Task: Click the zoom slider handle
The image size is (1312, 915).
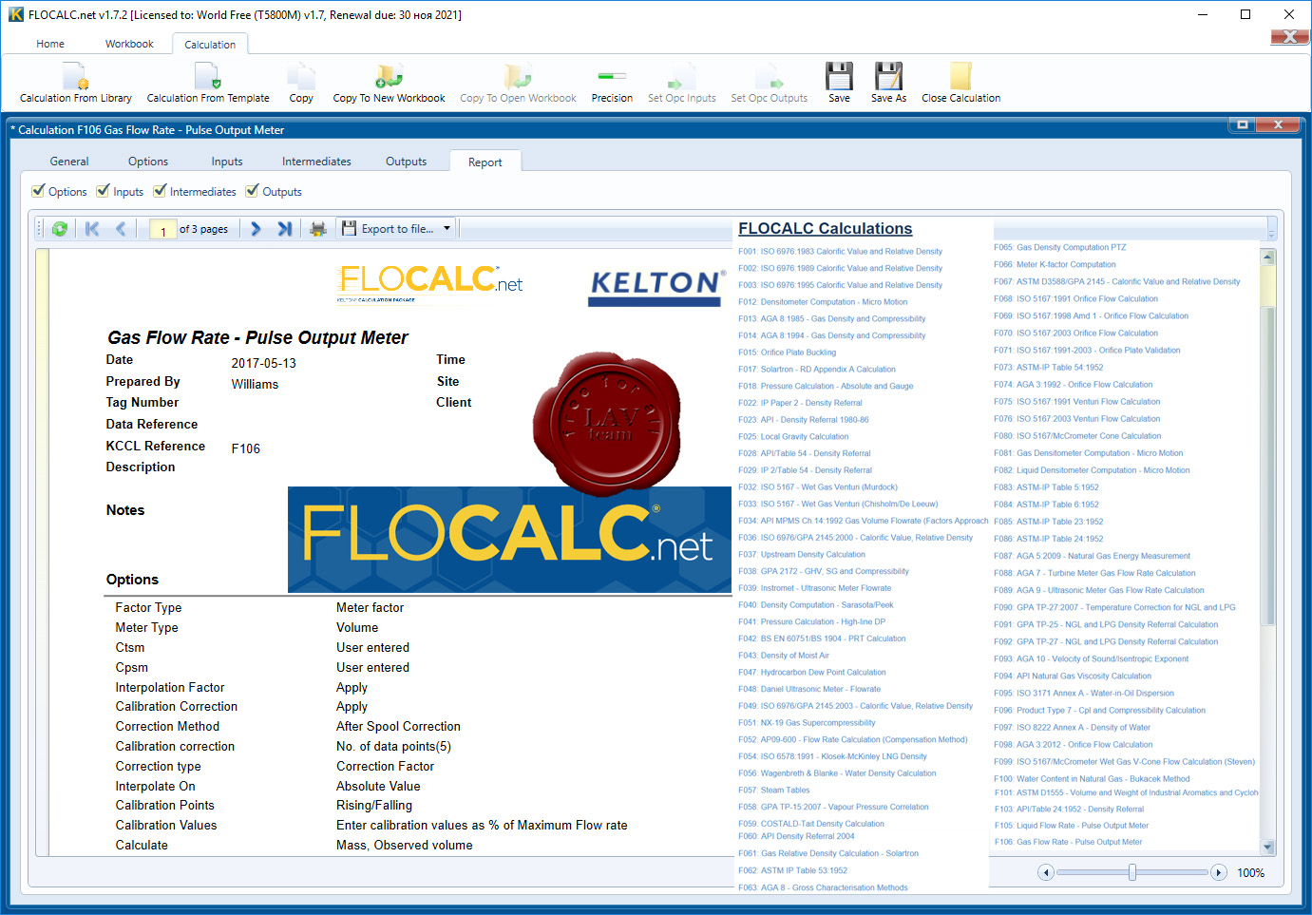Action: click(1131, 872)
